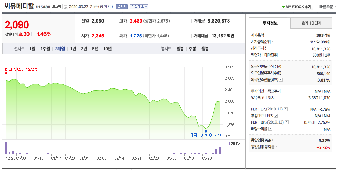Click the 실시간 button
The width and height of the screenshot is (338, 170).
click(122, 7)
